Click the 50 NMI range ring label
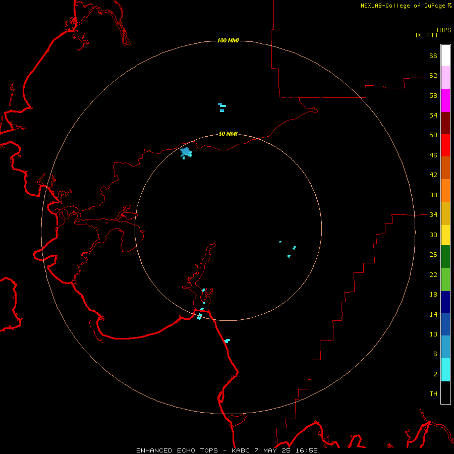Image resolution: width=454 pixels, height=454 pixels. click(x=228, y=134)
